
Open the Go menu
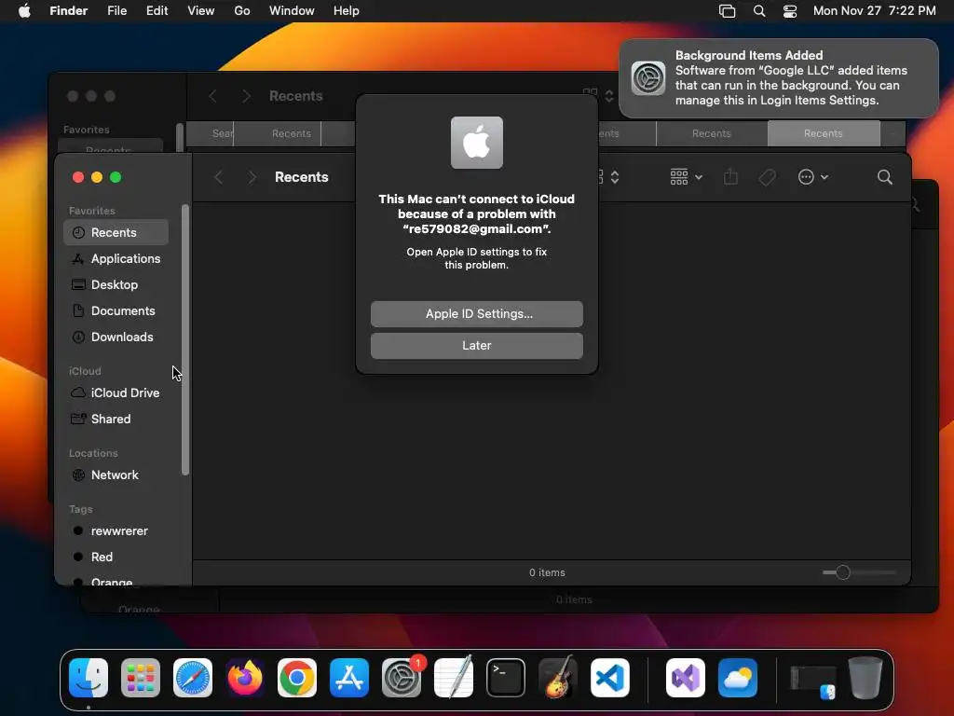point(242,11)
